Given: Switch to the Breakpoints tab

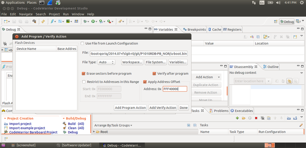Looking at the screenshot, I should (x=195, y=29).
